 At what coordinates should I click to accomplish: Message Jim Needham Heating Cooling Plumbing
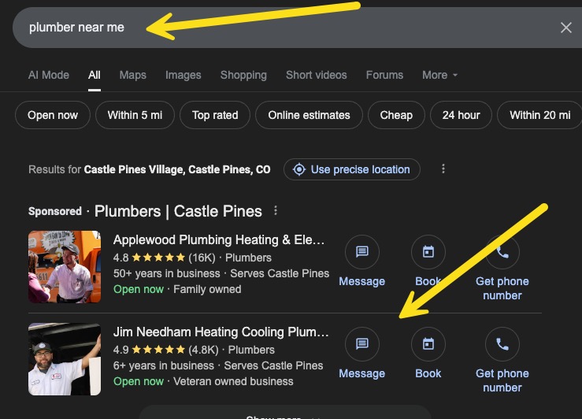coord(362,344)
